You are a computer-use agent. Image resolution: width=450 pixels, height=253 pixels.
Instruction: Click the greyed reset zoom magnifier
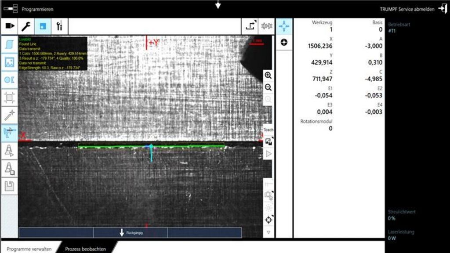(268, 100)
